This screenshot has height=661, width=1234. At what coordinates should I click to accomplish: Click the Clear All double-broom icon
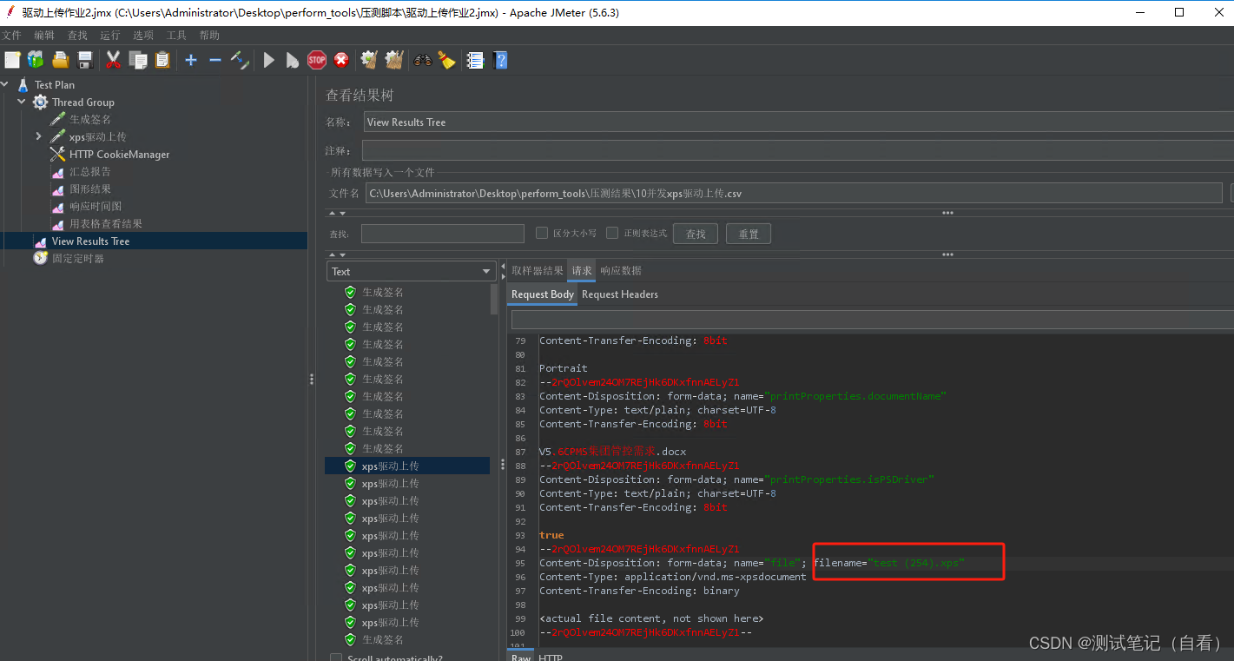pos(394,60)
